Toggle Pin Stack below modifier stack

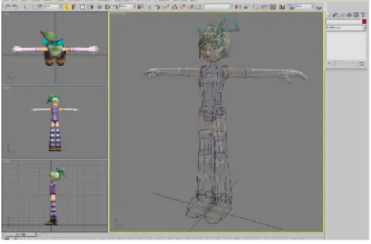(x=330, y=63)
